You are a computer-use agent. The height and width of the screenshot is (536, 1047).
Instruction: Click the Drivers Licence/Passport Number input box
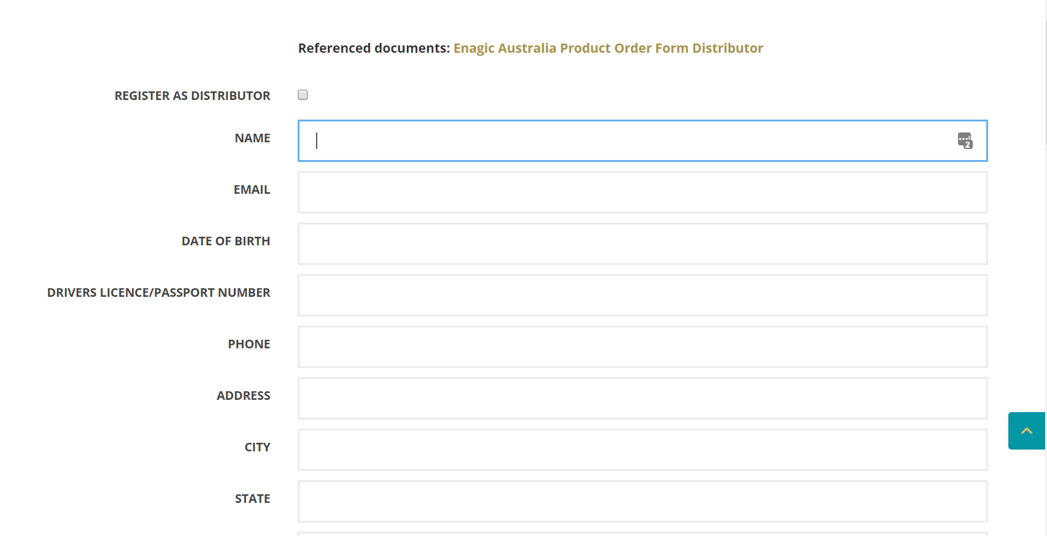click(642, 296)
